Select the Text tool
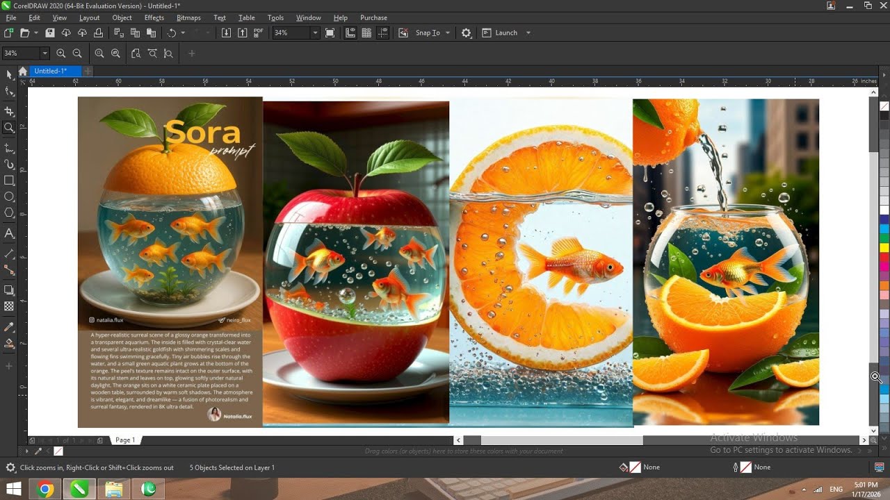Screen dimensions: 890x500 pos(9,233)
